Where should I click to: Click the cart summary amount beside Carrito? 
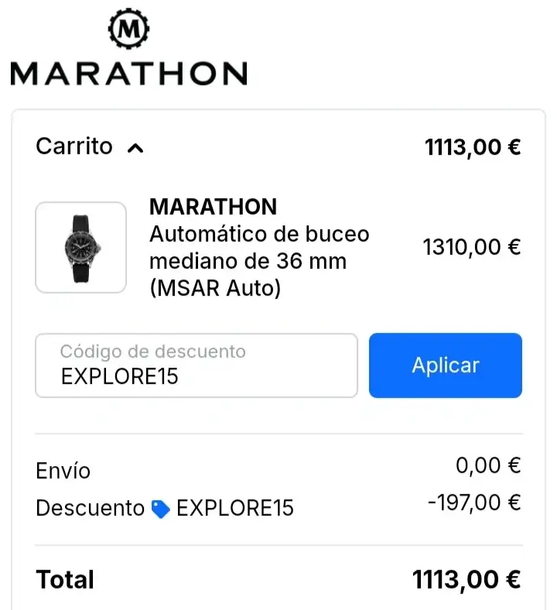(x=473, y=147)
